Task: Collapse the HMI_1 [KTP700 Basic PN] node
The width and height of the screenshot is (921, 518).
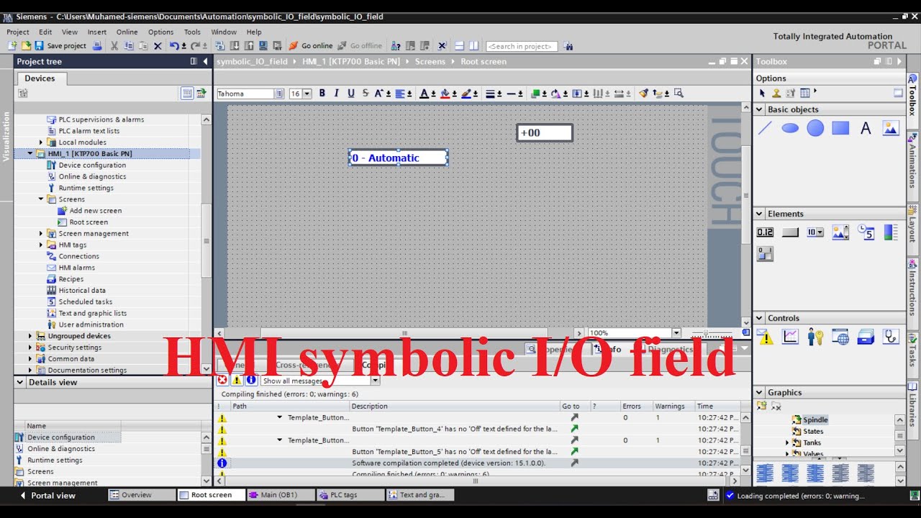Action: pyautogui.click(x=30, y=153)
